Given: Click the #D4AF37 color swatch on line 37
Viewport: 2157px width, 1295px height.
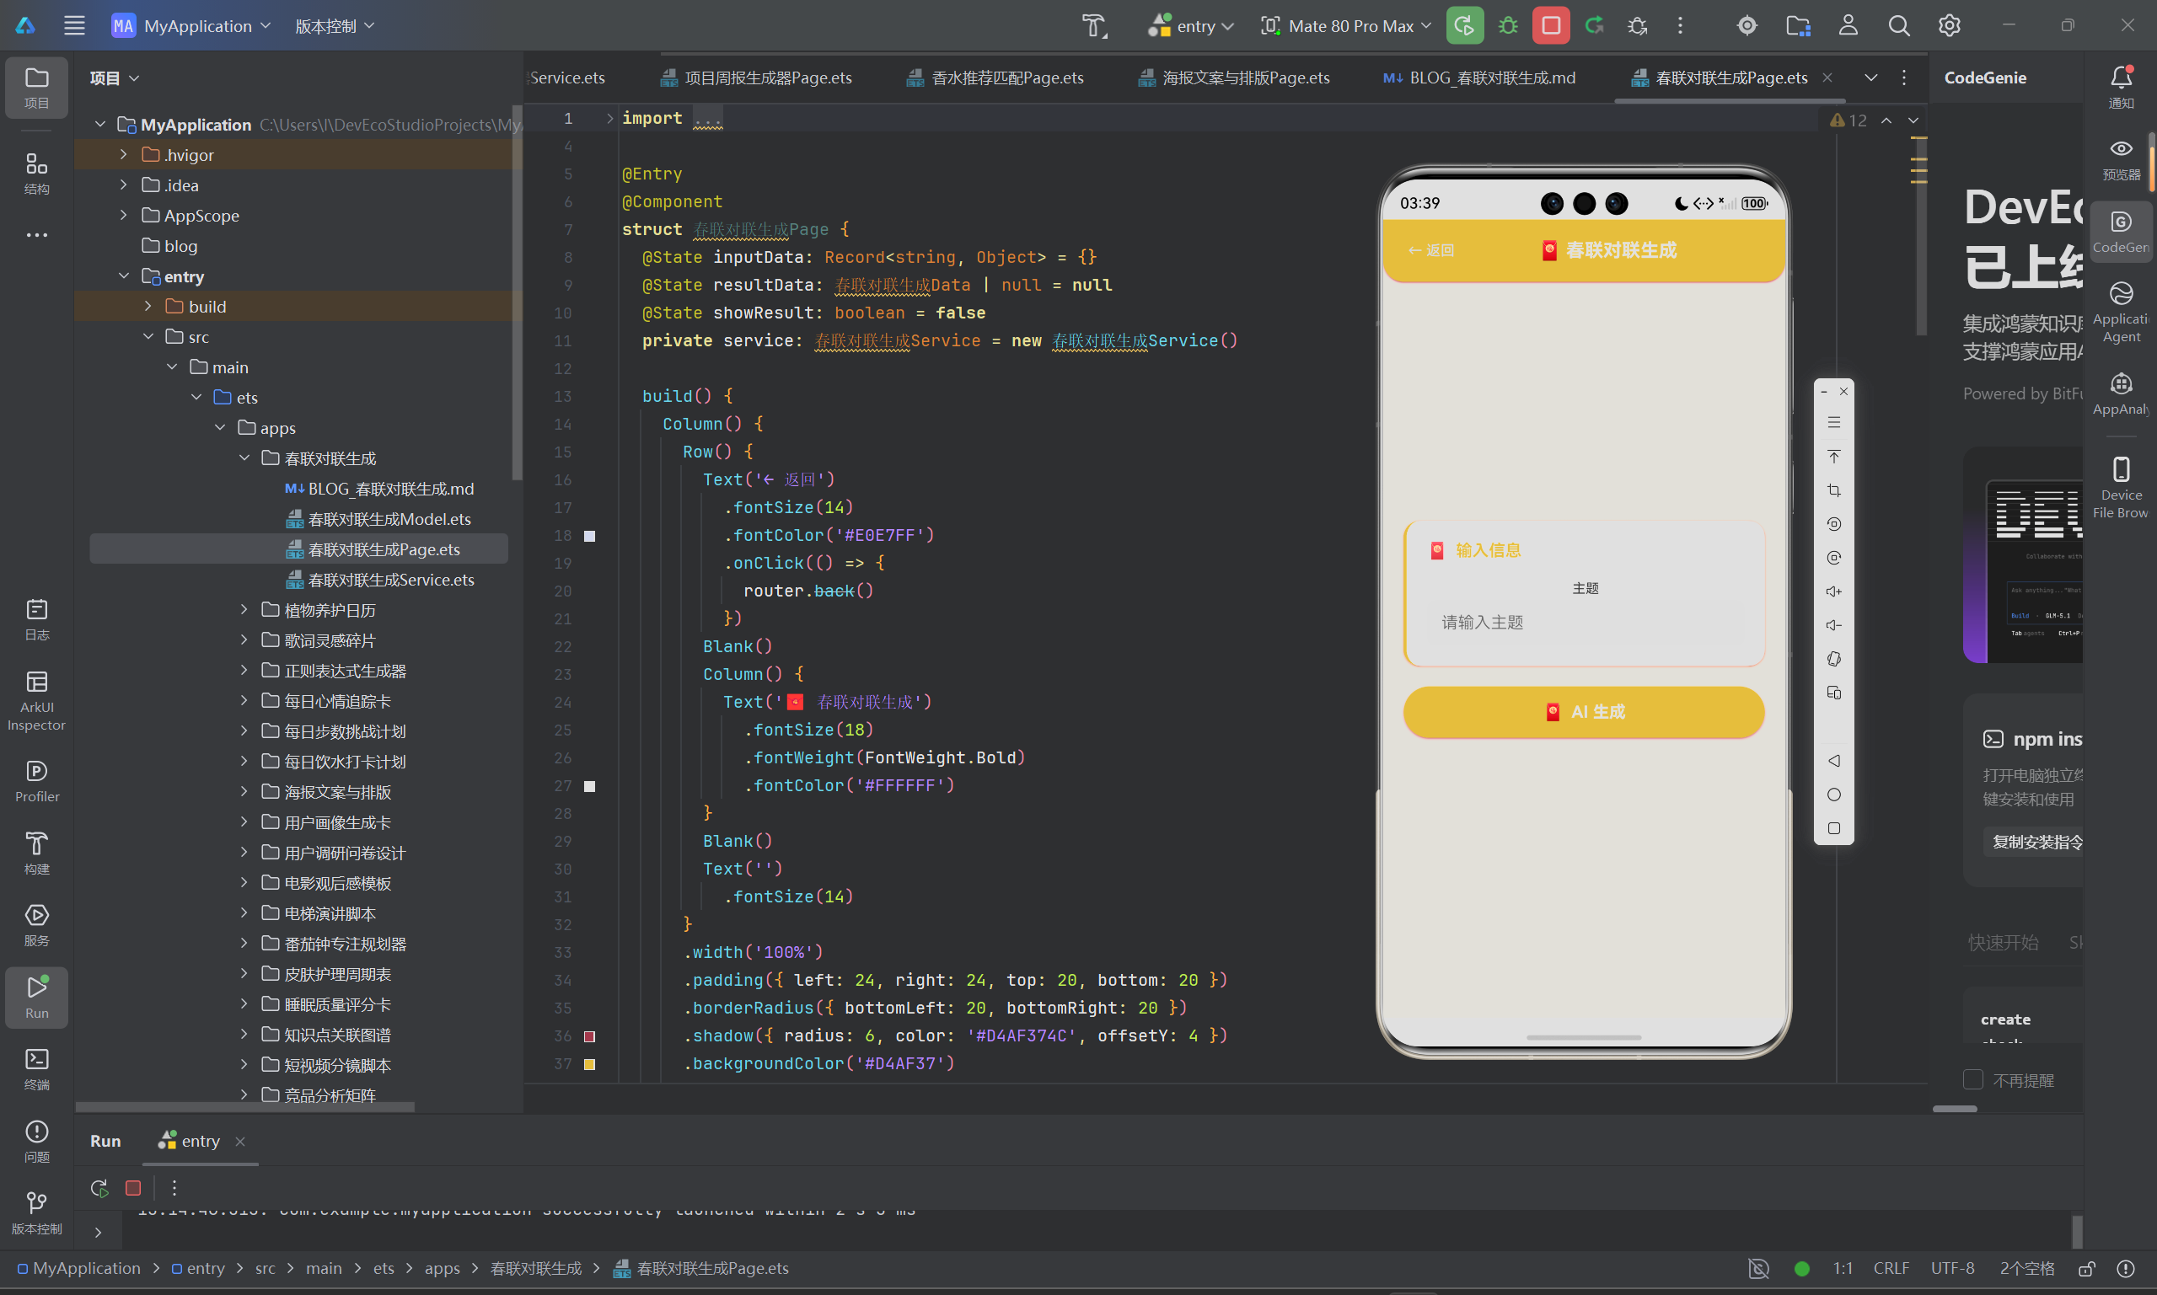Looking at the screenshot, I should point(589,1064).
